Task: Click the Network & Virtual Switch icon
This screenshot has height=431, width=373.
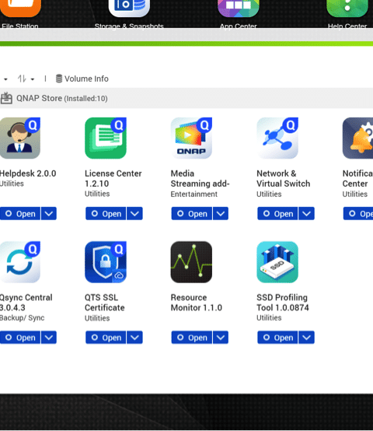Action: click(x=277, y=138)
